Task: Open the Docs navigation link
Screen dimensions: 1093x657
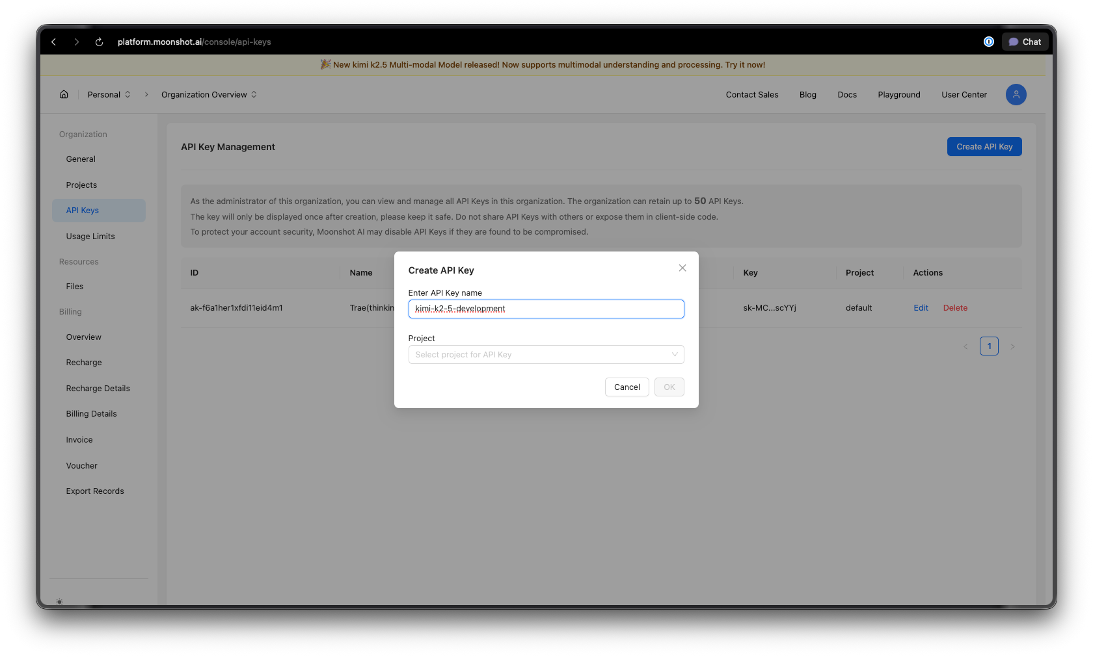Action: point(846,94)
